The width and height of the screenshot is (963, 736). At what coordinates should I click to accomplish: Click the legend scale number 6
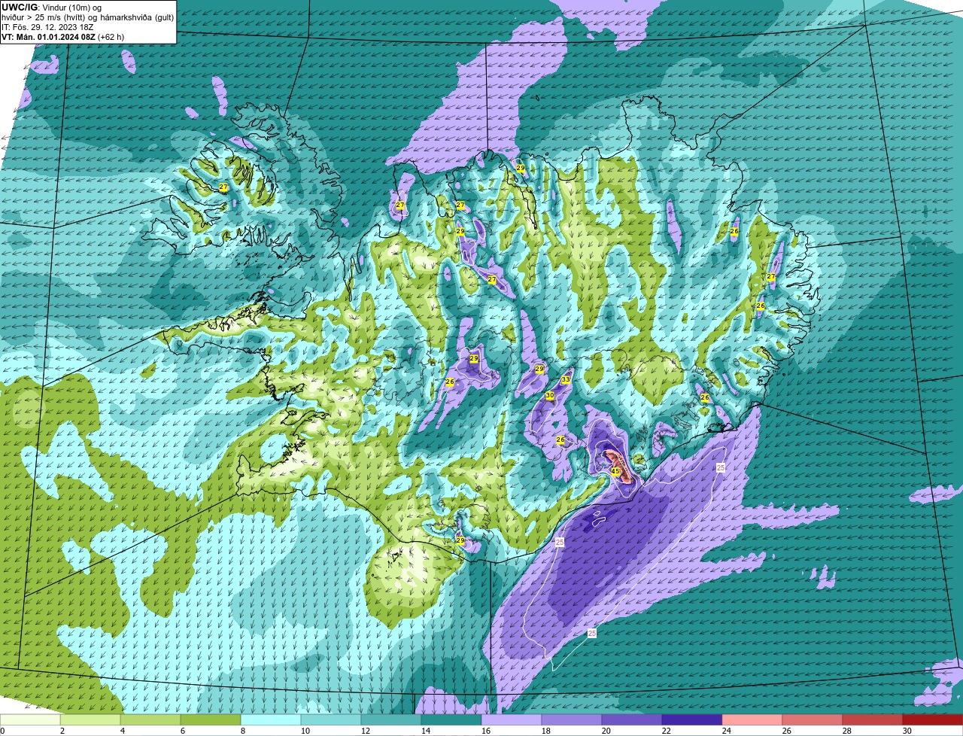point(183,731)
